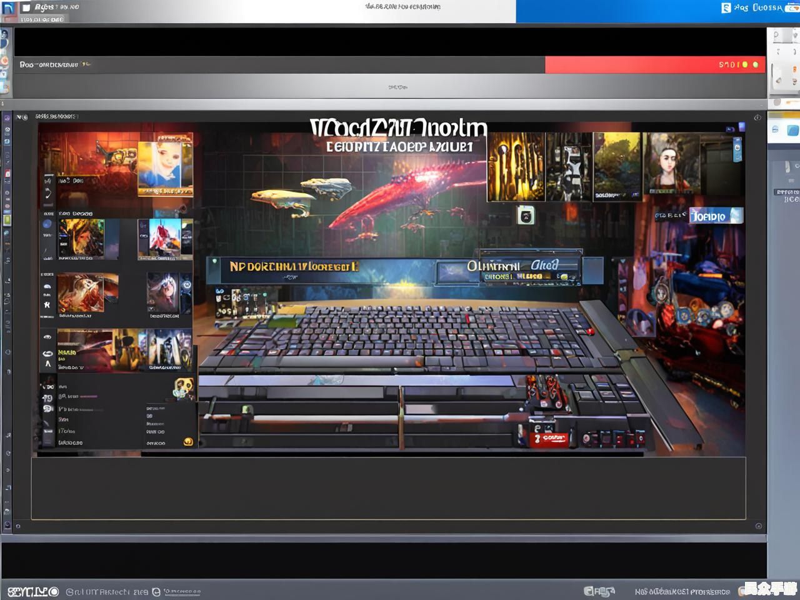Click the yellow panda face icon
Viewport: 800px width, 600px height.
183,388
